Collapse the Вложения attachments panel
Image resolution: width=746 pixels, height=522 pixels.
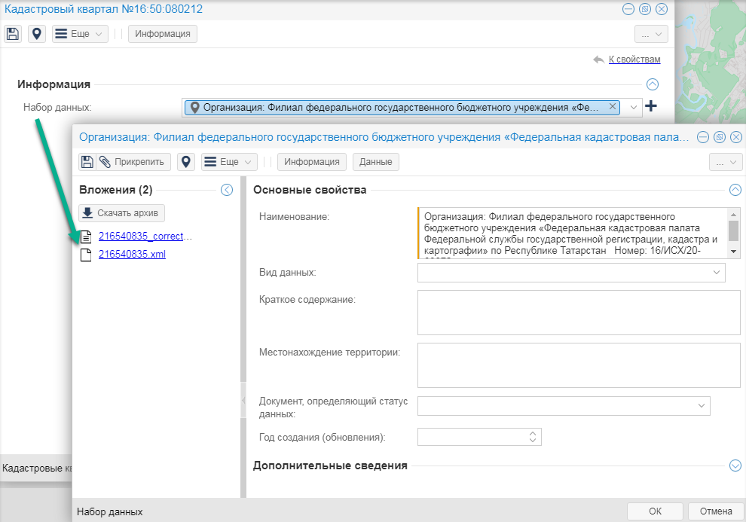click(x=227, y=190)
